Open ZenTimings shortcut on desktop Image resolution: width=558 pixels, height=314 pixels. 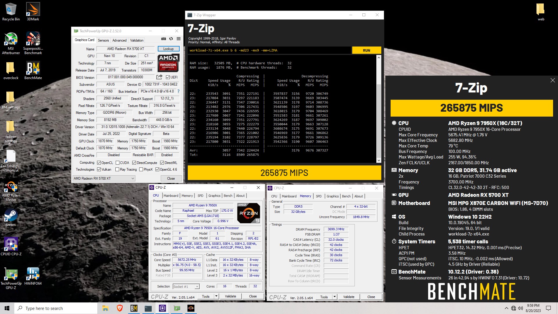(11, 161)
